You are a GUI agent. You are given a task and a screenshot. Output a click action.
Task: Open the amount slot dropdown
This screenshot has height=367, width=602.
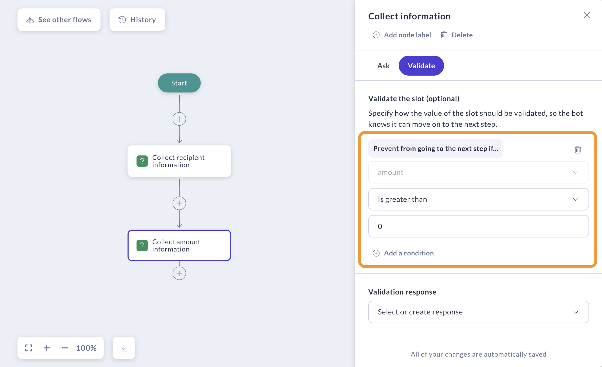tap(478, 172)
